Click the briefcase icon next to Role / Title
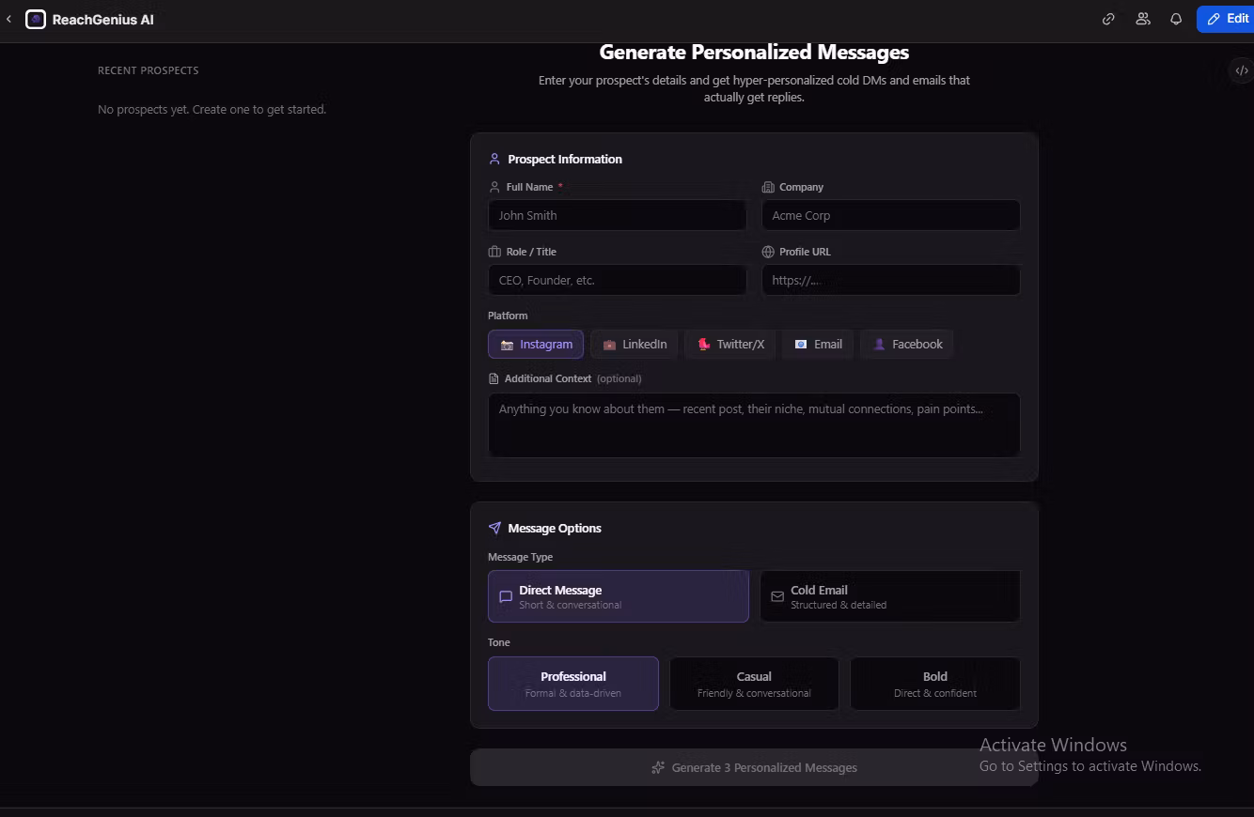Screen dimensions: 1254x817 coord(494,252)
